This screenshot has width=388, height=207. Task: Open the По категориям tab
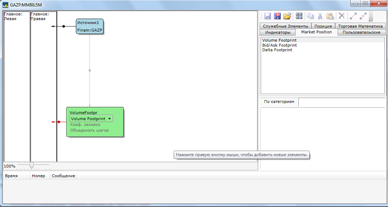tap(279, 102)
